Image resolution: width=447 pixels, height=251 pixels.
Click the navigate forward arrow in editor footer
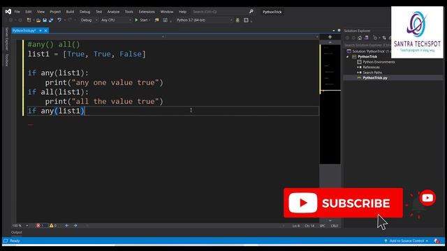point(75,225)
